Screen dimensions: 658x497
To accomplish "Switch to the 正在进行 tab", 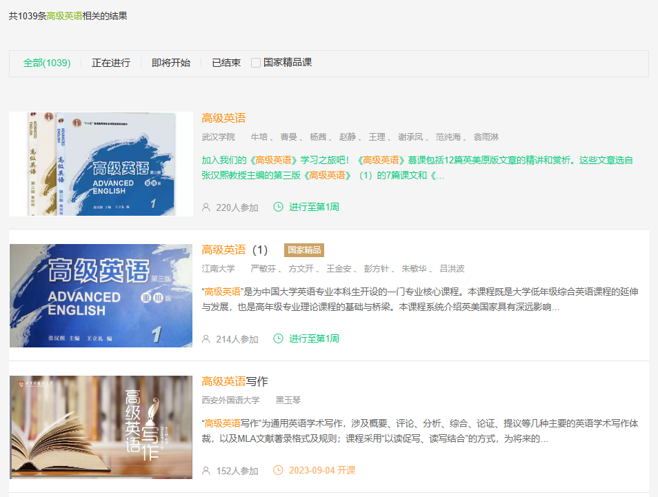I will coord(111,63).
